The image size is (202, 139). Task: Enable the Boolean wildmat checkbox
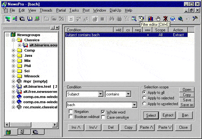tap(71, 117)
